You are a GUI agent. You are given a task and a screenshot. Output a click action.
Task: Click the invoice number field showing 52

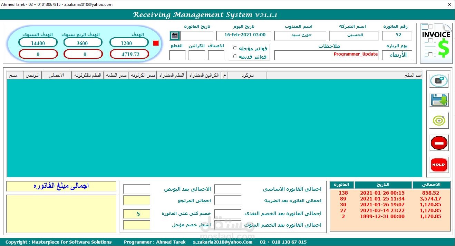(397, 36)
